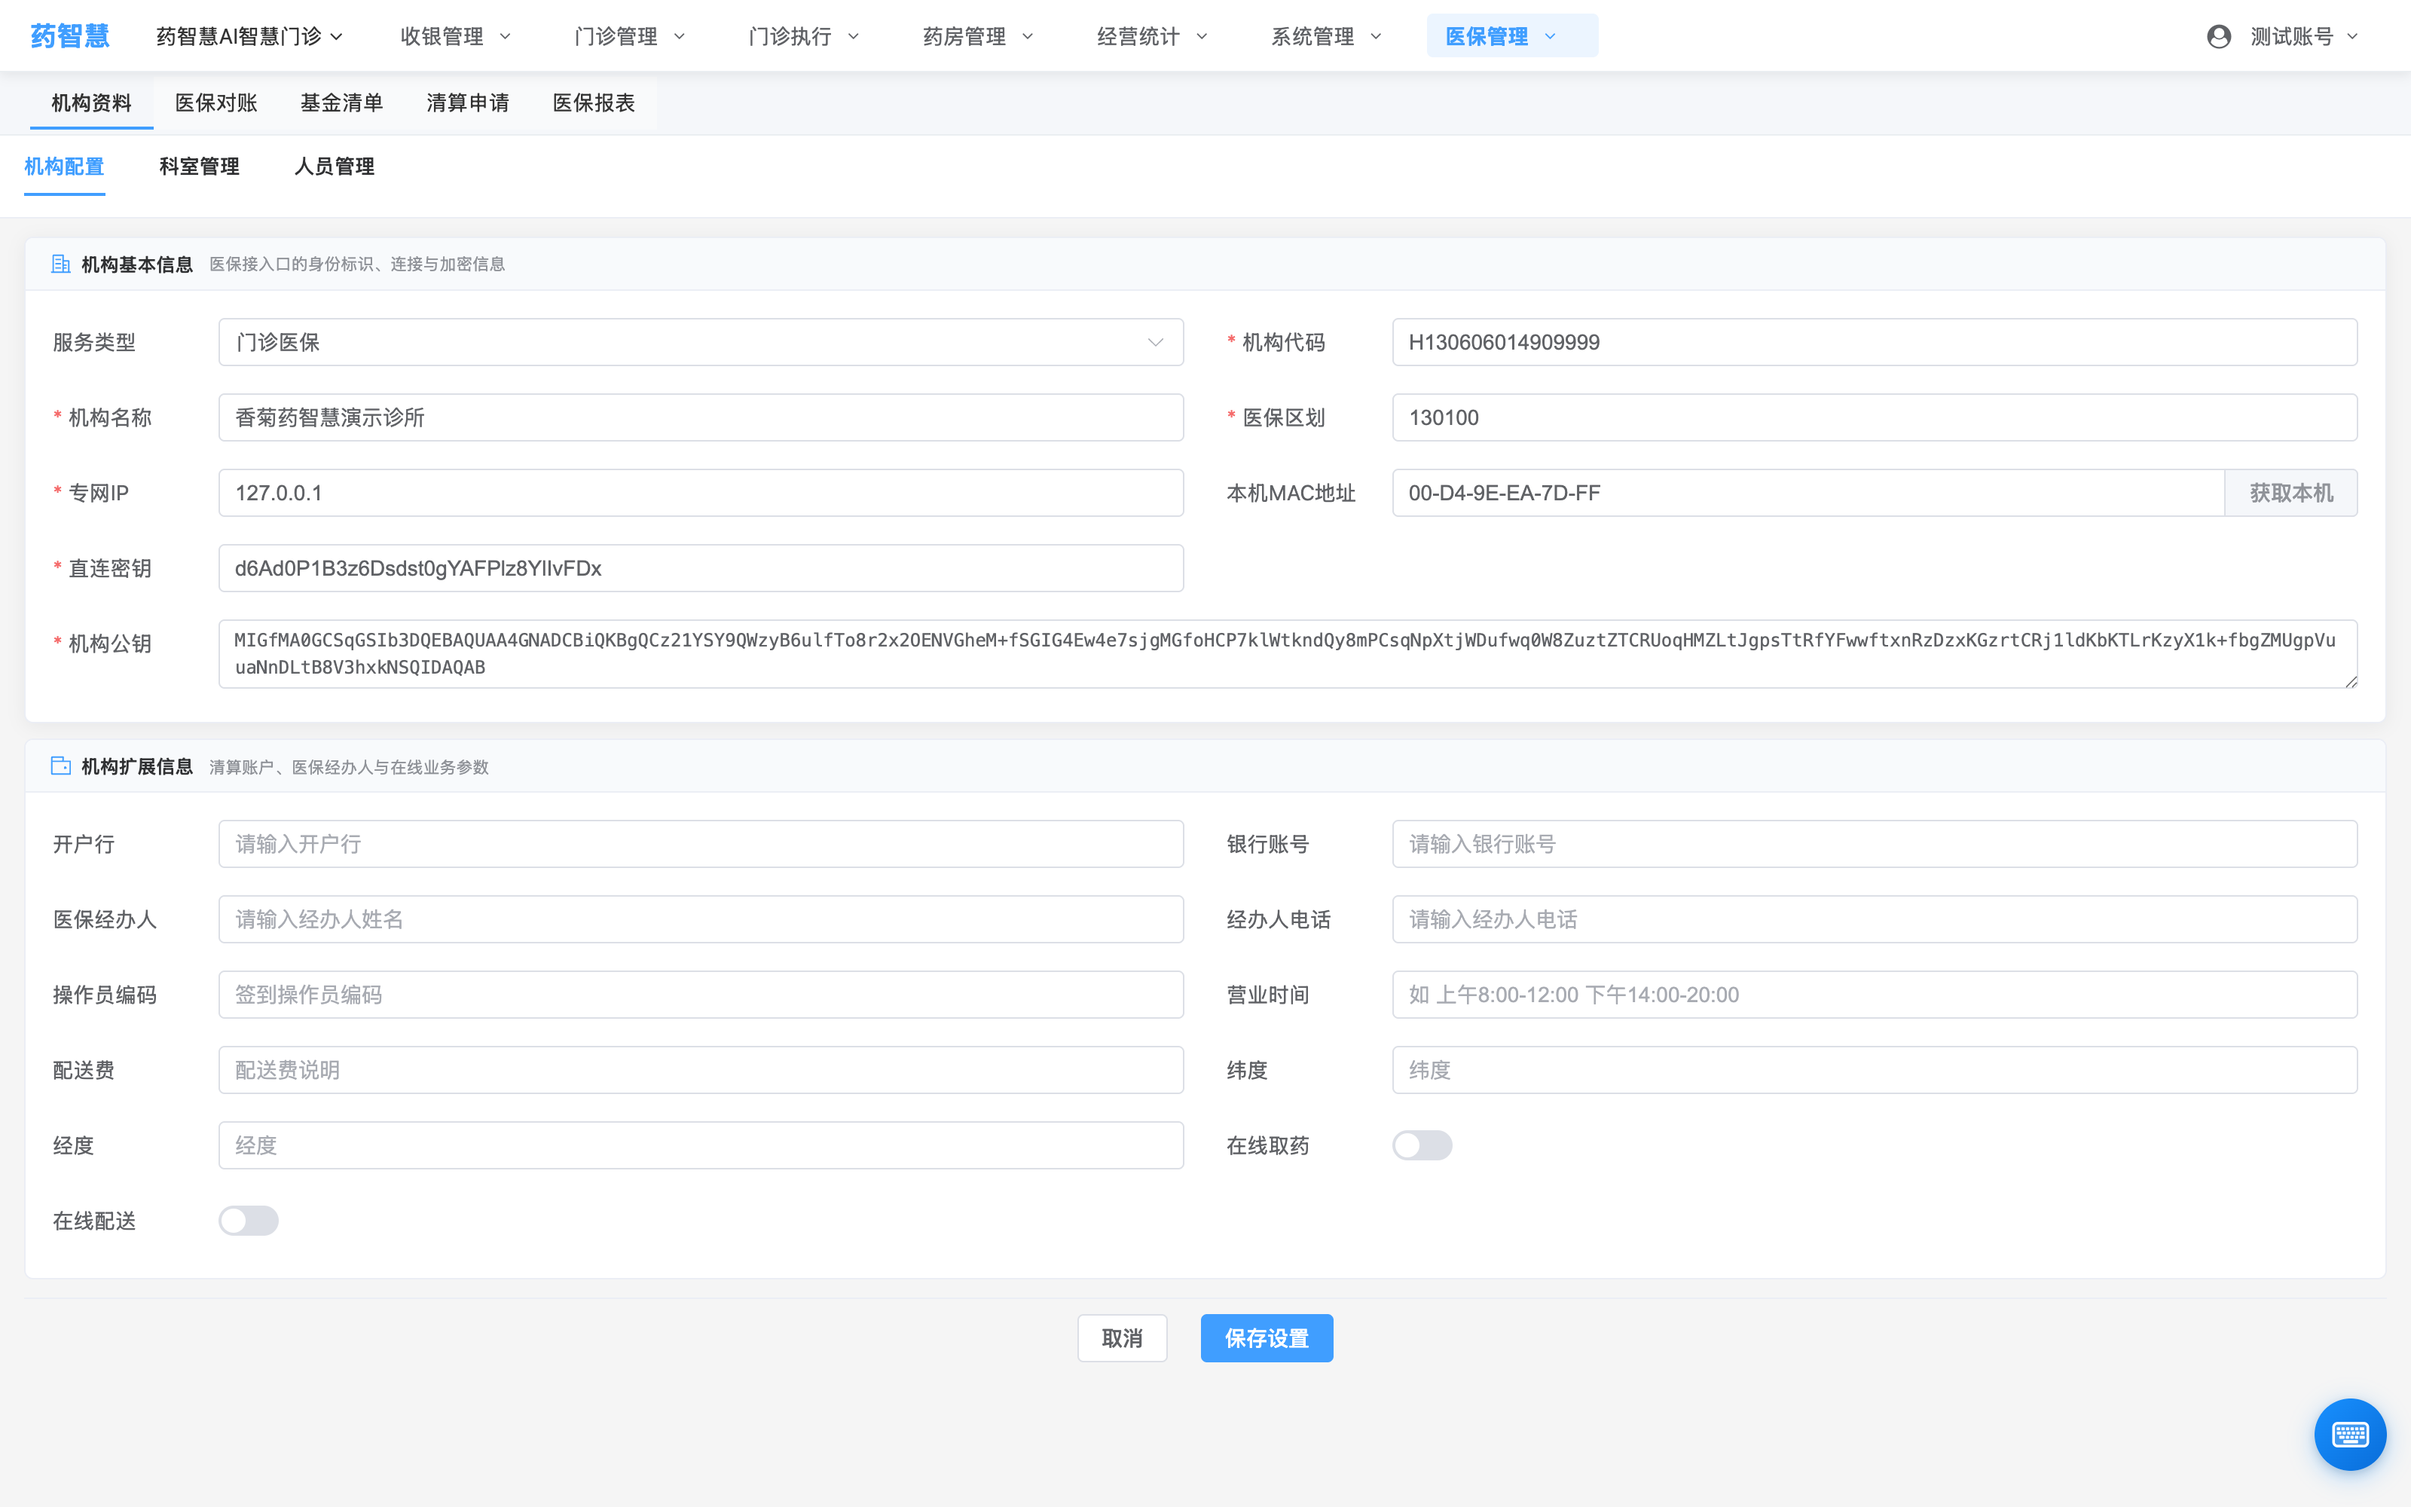Click the 机构代码 input field
2411x1507 pixels.
(1874, 343)
